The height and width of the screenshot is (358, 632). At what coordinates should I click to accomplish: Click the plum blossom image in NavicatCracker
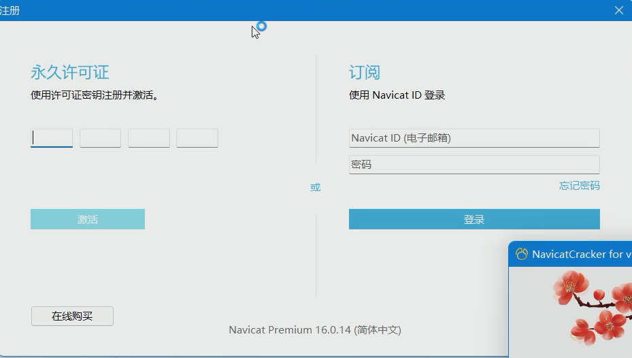pos(592,307)
